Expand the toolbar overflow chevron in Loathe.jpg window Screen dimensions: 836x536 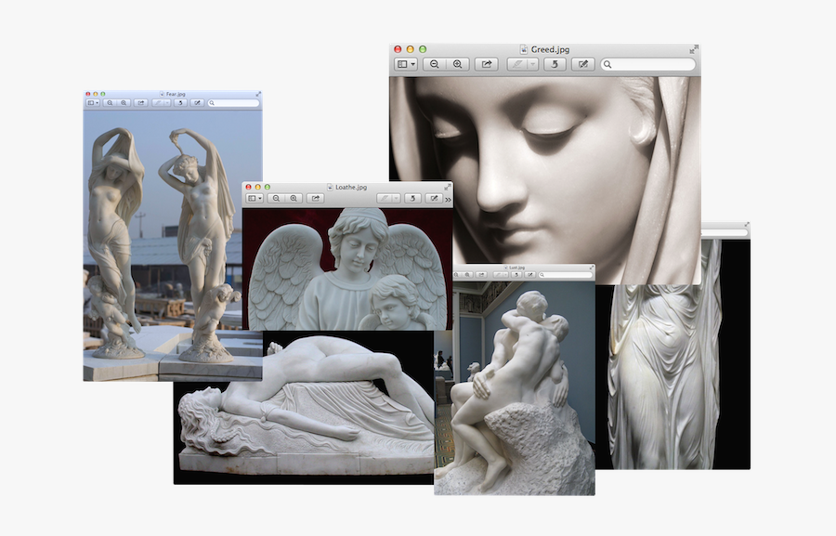coord(448,200)
